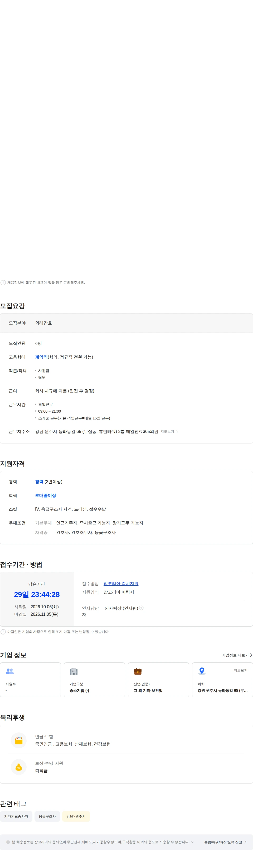Click the 잡코리아 즉시지원 link

[x=121, y=584]
